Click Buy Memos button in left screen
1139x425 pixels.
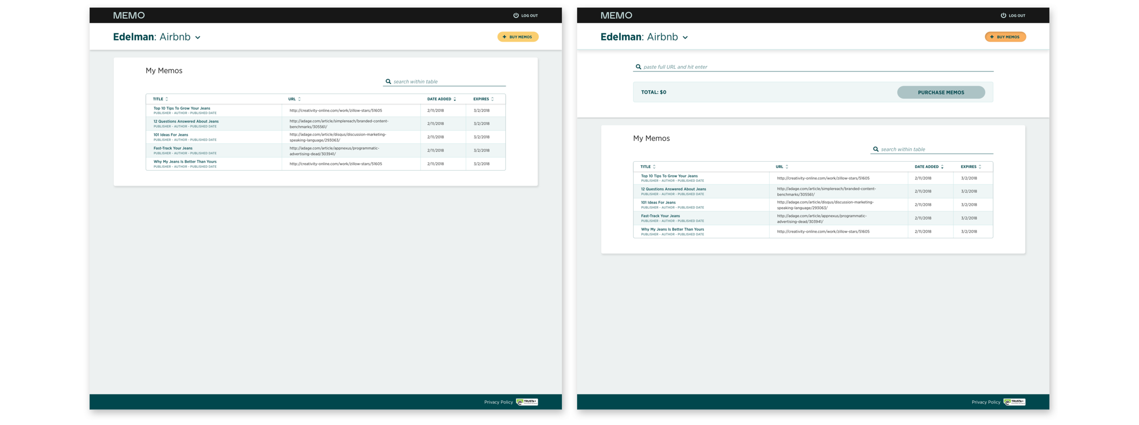(518, 37)
